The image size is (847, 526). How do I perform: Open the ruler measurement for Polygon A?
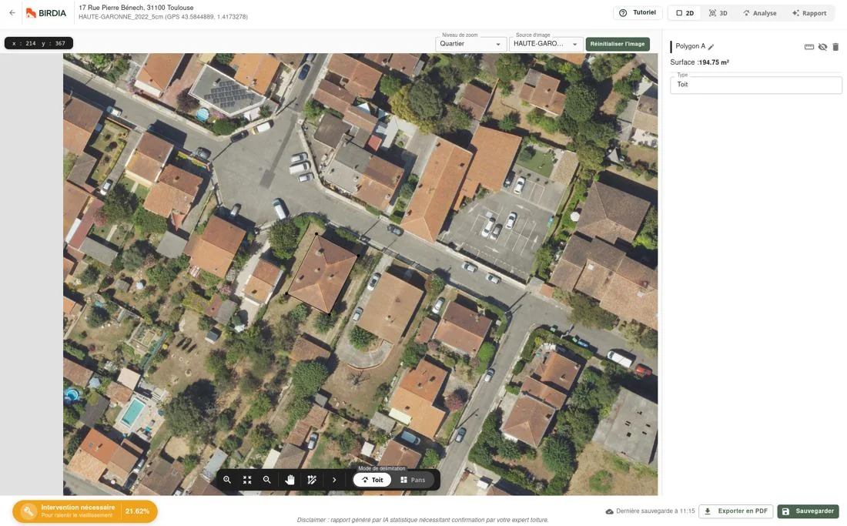809,47
